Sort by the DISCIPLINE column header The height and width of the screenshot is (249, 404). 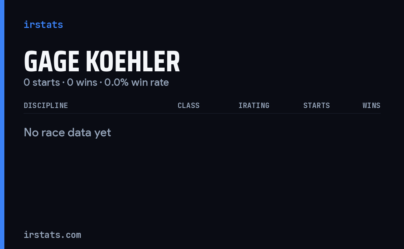(x=46, y=106)
